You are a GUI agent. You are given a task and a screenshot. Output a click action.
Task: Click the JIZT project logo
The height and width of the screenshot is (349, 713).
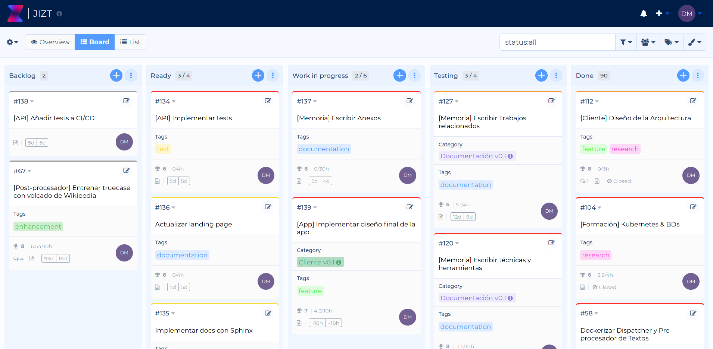(x=15, y=13)
